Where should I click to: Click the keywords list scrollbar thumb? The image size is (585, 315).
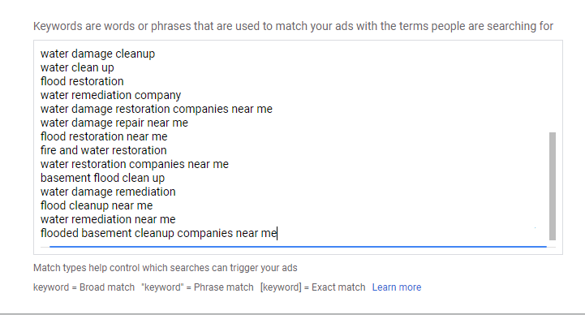pyautogui.click(x=553, y=186)
